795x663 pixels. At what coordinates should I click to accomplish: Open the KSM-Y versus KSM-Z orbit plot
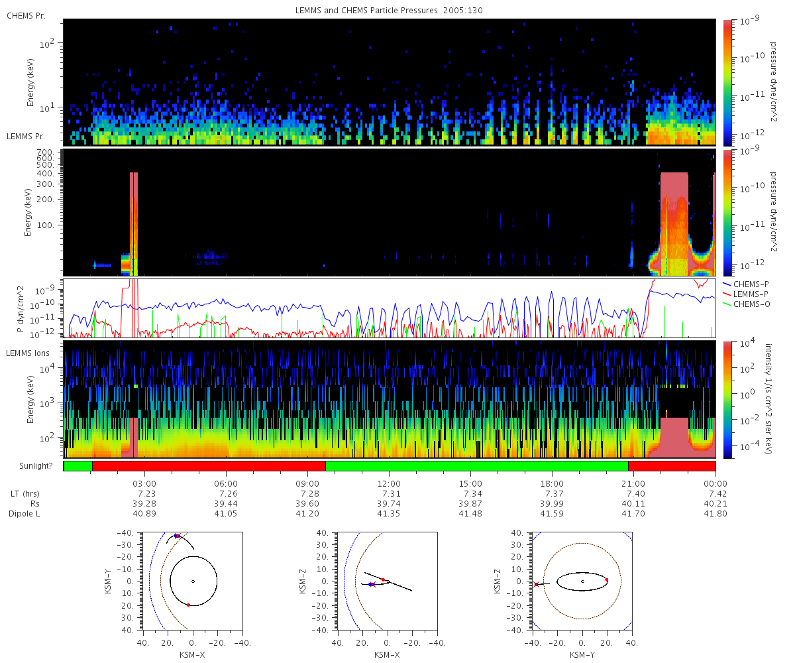pyautogui.click(x=582, y=581)
